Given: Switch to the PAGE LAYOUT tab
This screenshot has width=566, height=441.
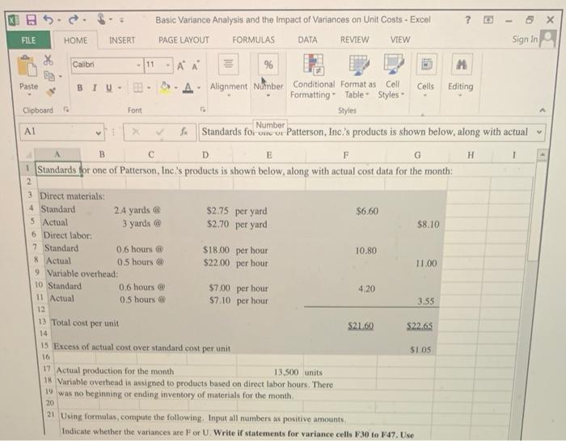Looking at the screenshot, I should click(x=184, y=40).
